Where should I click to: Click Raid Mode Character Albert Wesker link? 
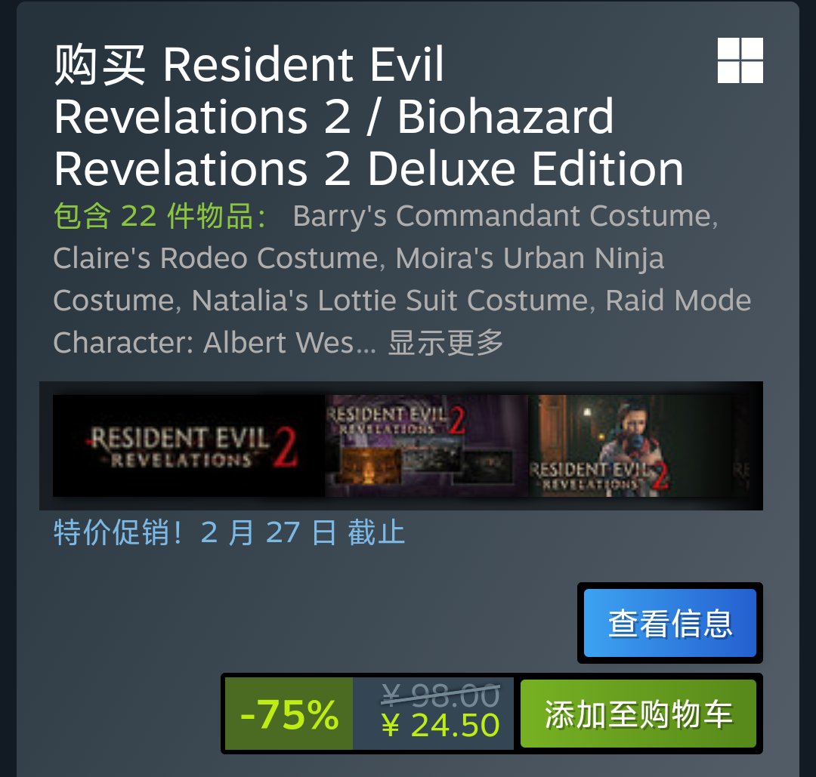[678, 300]
